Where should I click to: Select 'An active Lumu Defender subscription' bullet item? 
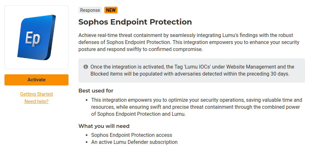click(x=134, y=142)
